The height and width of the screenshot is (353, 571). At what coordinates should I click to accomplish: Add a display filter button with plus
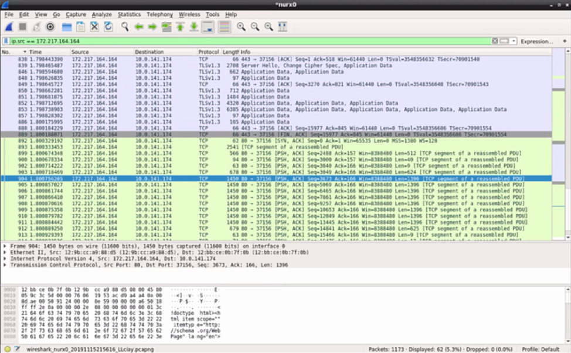(565, 41)
